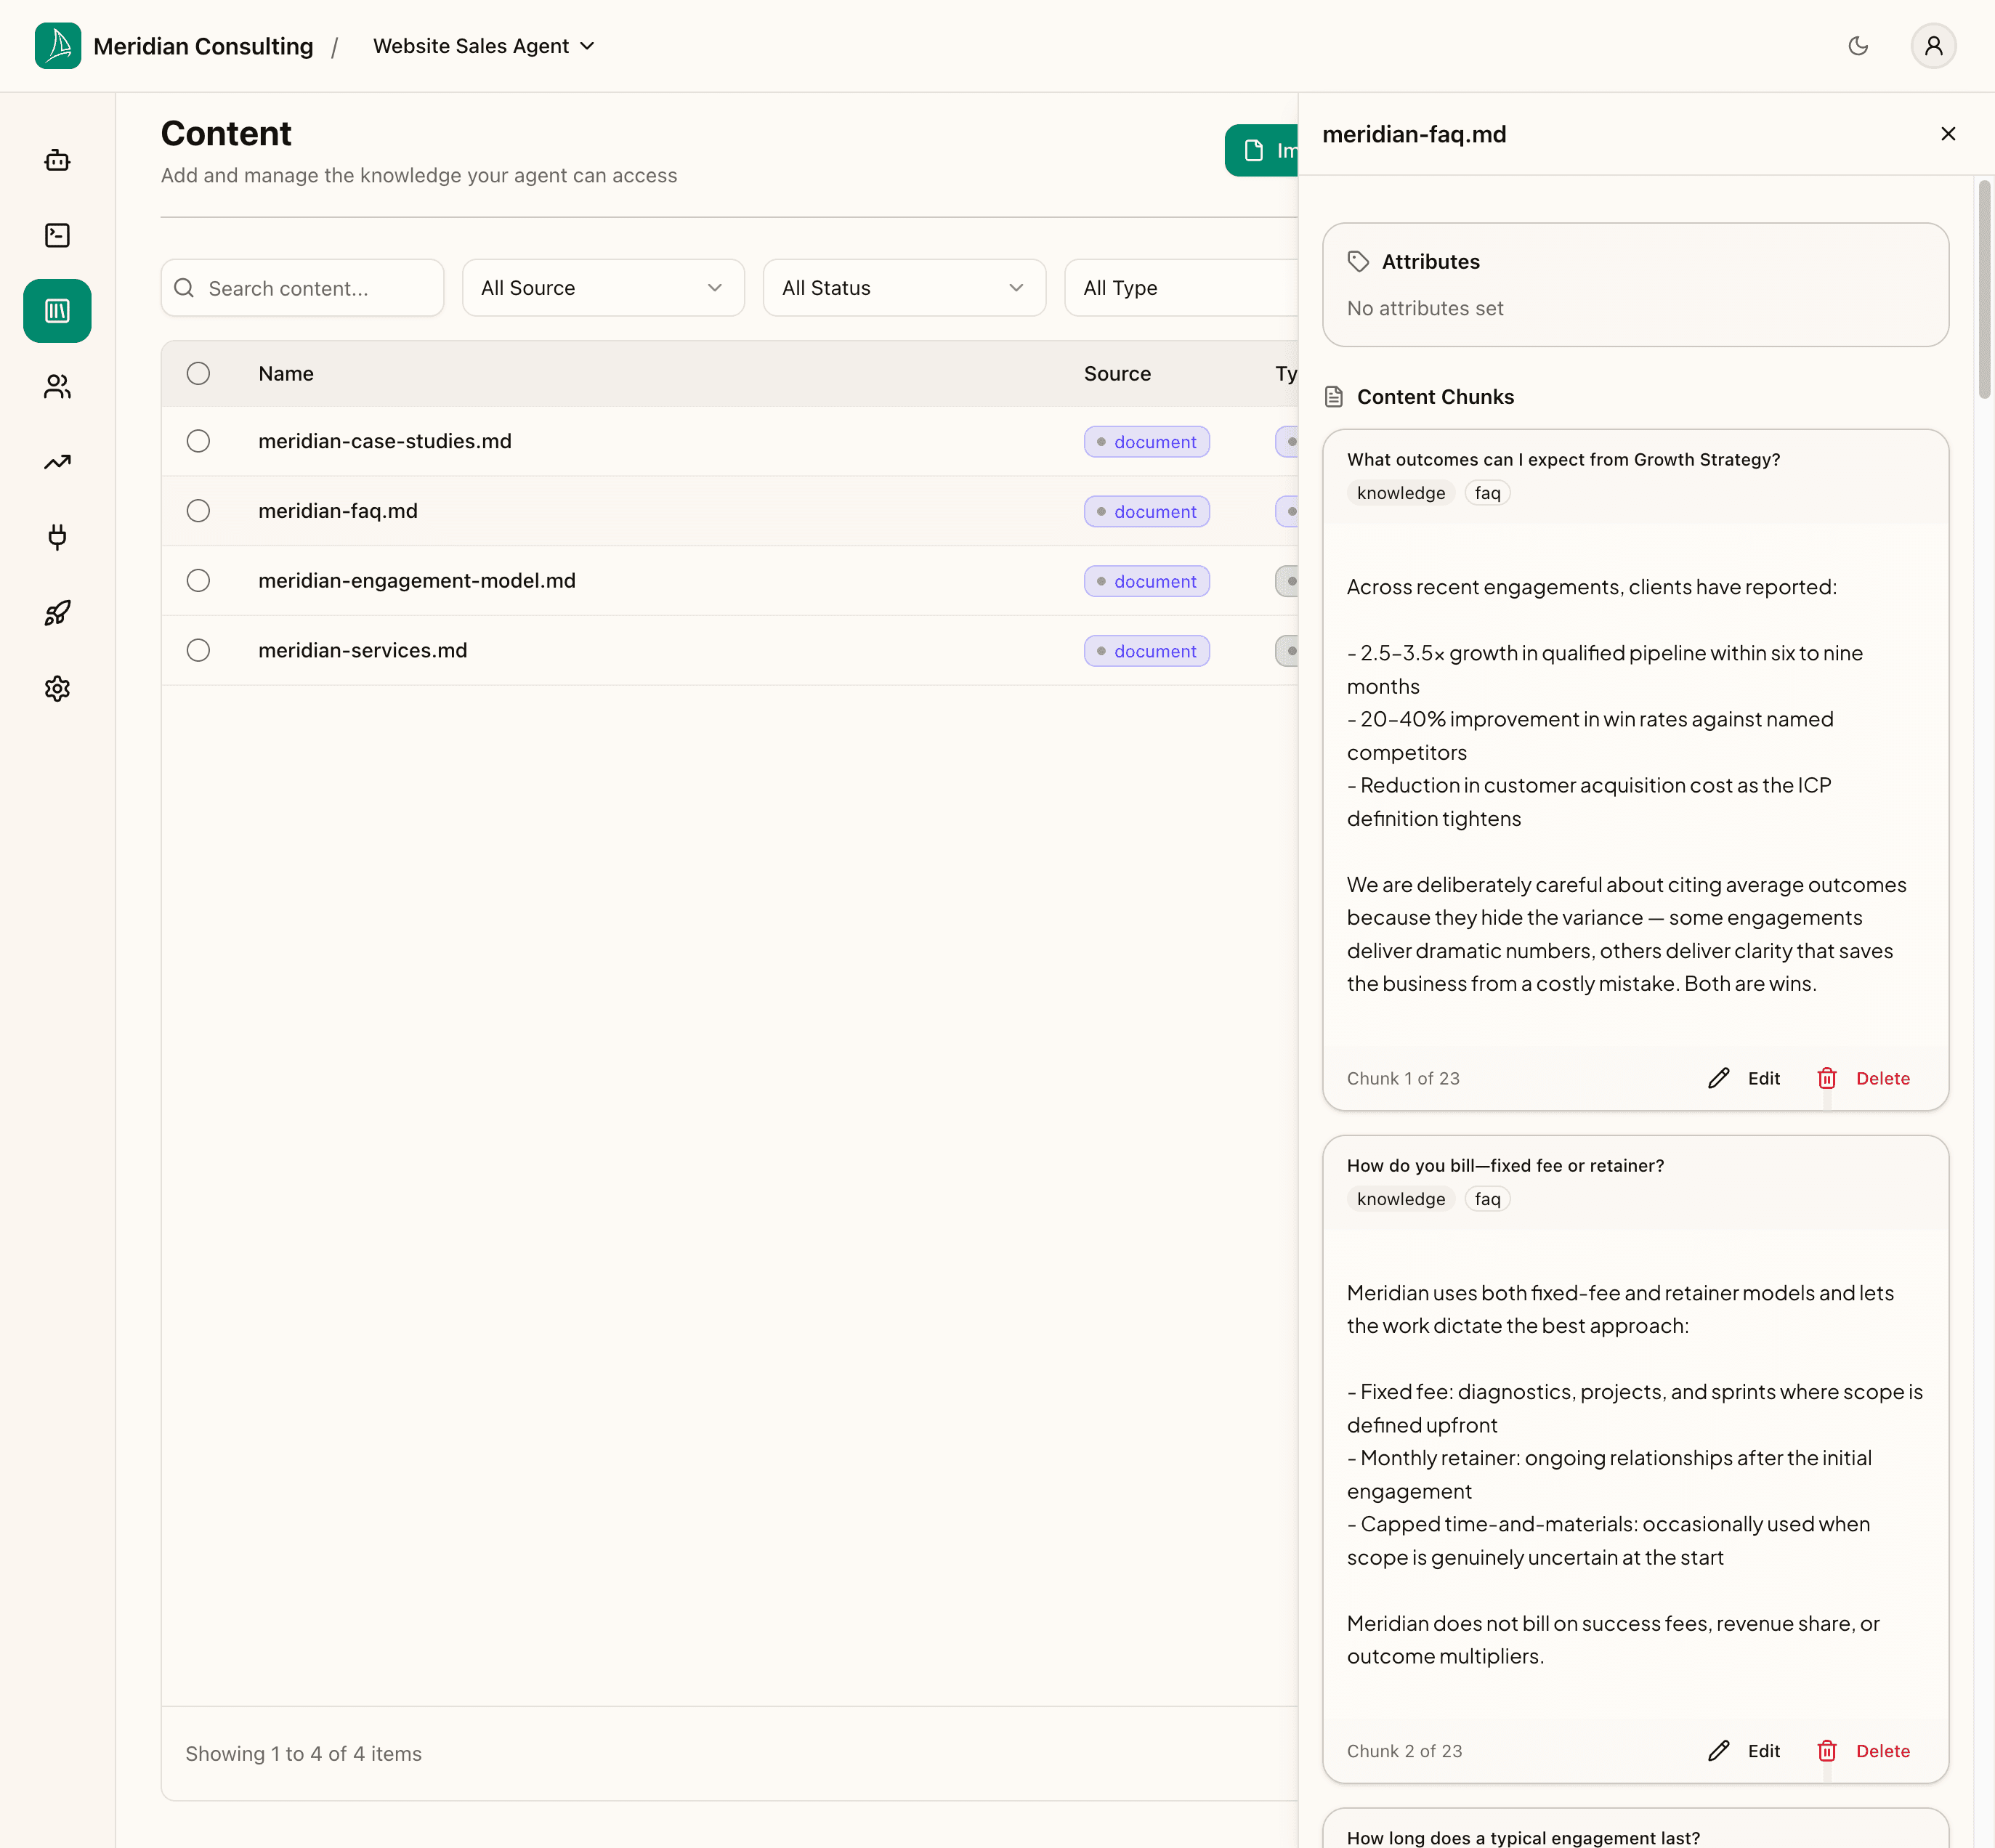Click document badge for meridian-services.md
The width and height of the screenshot is (1995, 1848).
click(x=1146, y=651)
